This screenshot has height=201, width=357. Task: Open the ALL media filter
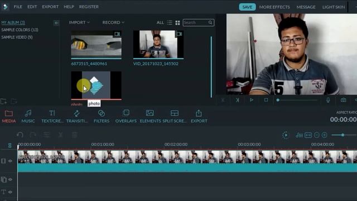(160, 22)
